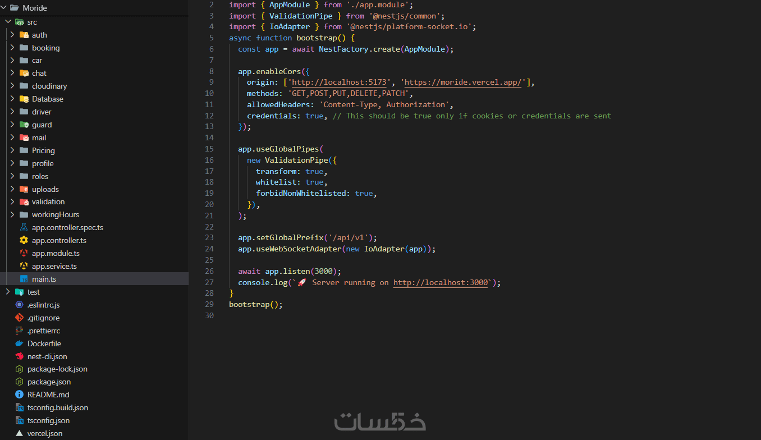Screen dimensions: 761x440
Task: Click the '/api/v1' string in setGlobalPrefix
Action: pyautogui.click(x=348, y=237)
